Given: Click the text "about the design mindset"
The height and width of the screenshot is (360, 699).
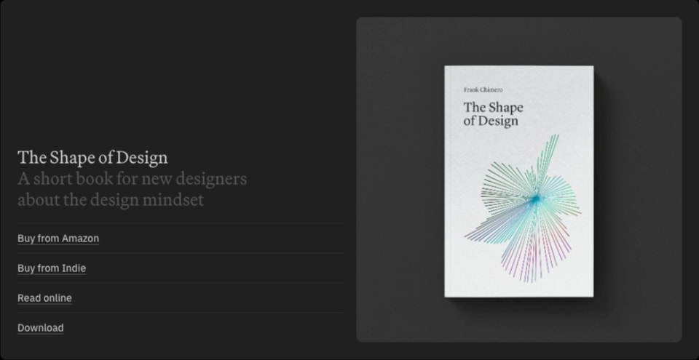Looking at the screenshot, I should point(110,200).
